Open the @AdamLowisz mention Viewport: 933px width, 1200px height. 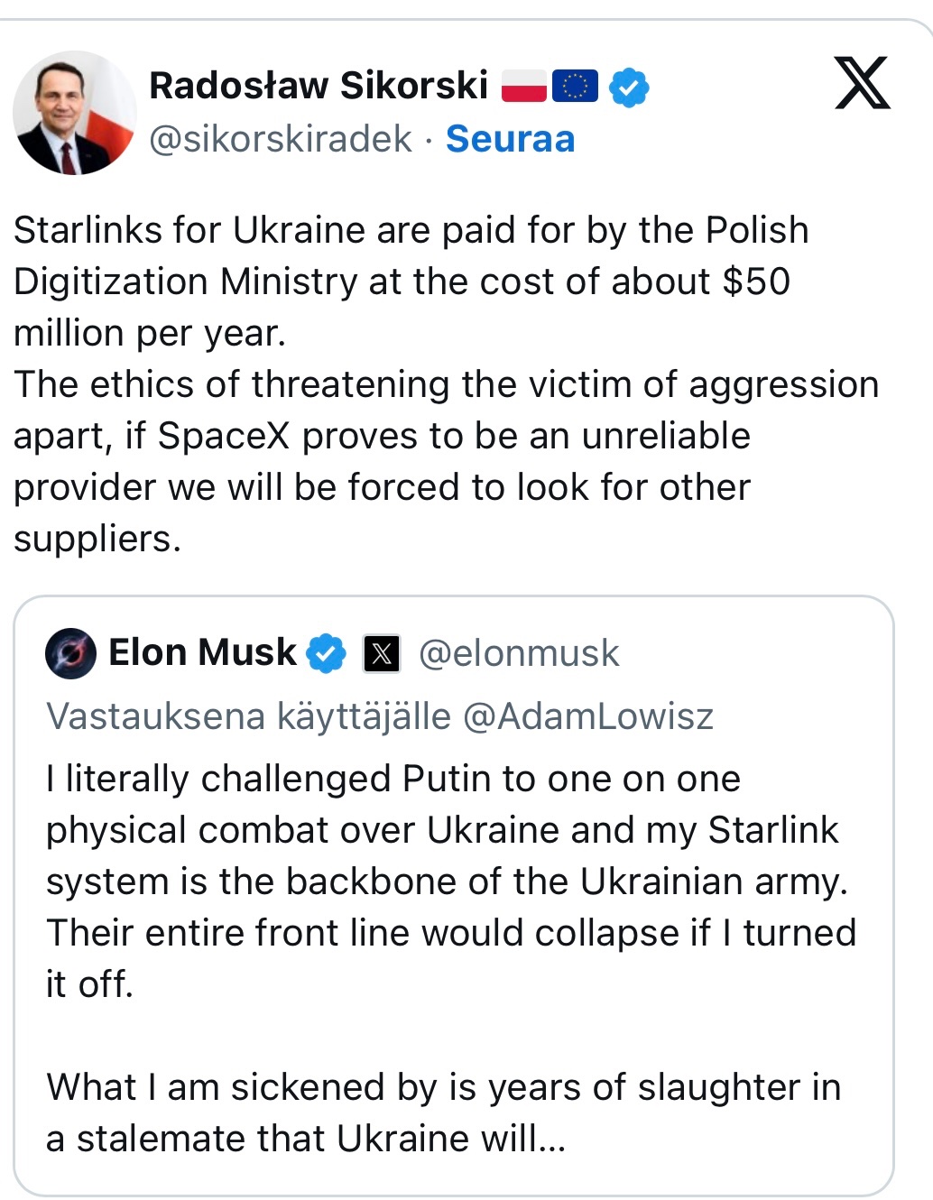[x=587, y=716]
